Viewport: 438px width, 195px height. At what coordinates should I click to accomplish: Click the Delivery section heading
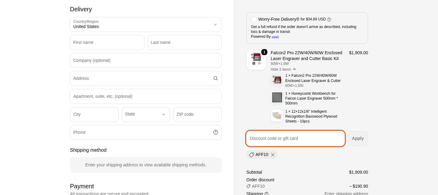[81, 9]
